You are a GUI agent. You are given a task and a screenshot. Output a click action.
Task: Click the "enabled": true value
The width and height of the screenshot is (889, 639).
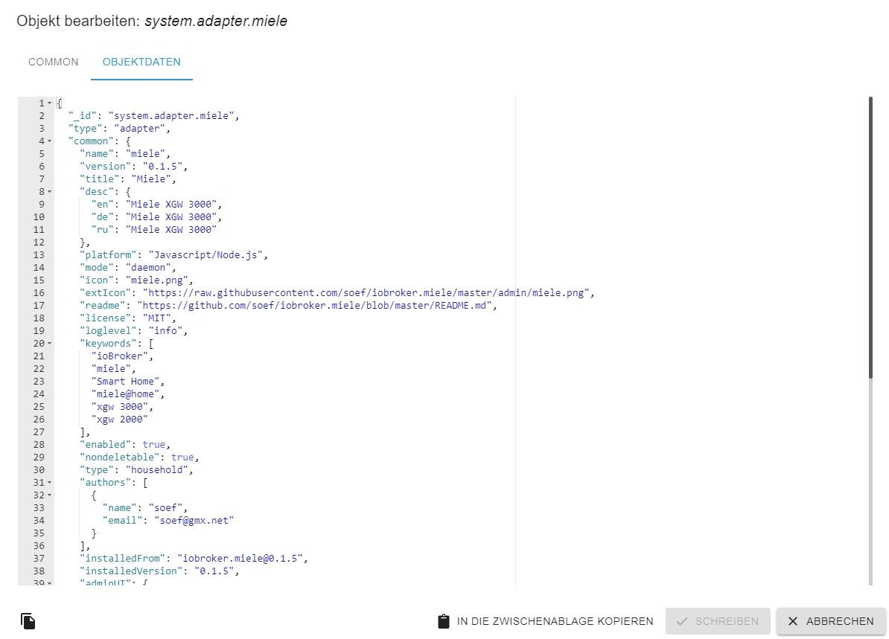coord(153,445)
